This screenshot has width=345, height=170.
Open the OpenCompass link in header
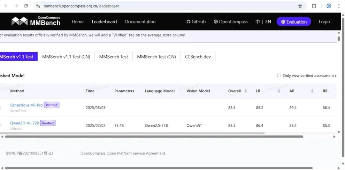click(x=231, y=22)
